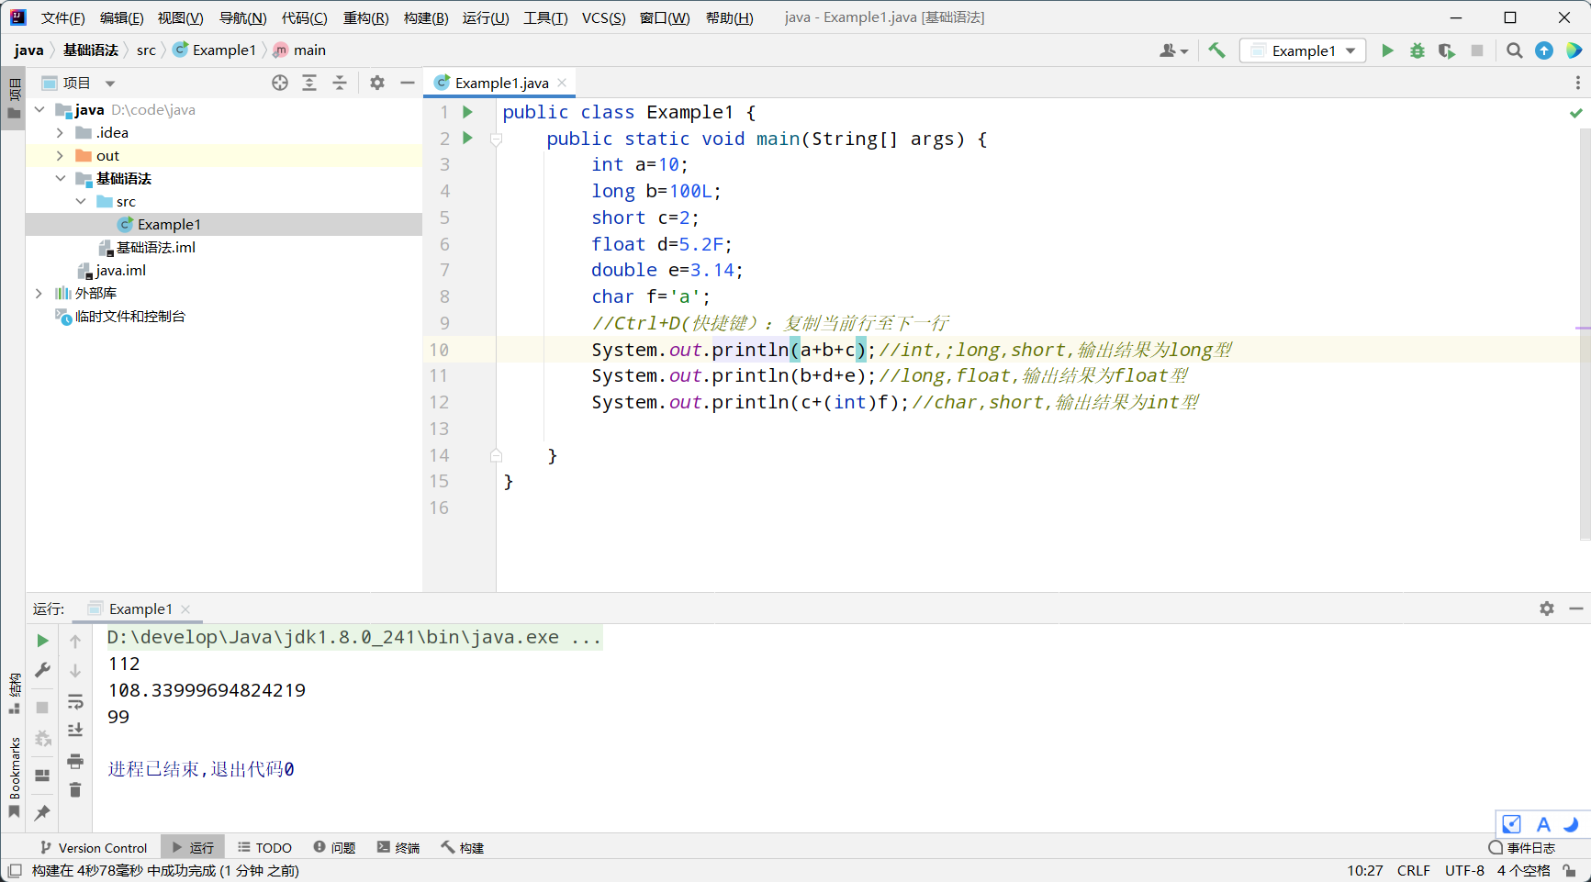
Task: Pin the run tab with the pin icon
Action: (x=42, y=812)
